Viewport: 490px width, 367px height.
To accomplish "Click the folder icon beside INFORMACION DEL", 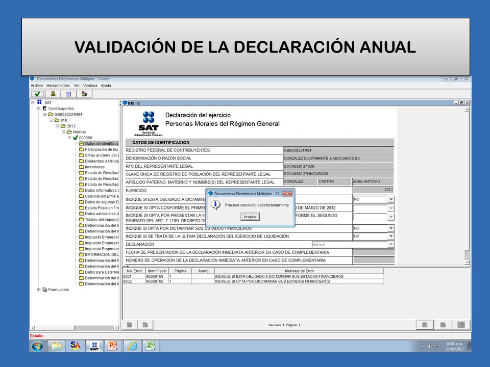I will pos(82,255).
